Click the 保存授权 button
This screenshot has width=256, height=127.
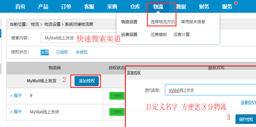246,119
